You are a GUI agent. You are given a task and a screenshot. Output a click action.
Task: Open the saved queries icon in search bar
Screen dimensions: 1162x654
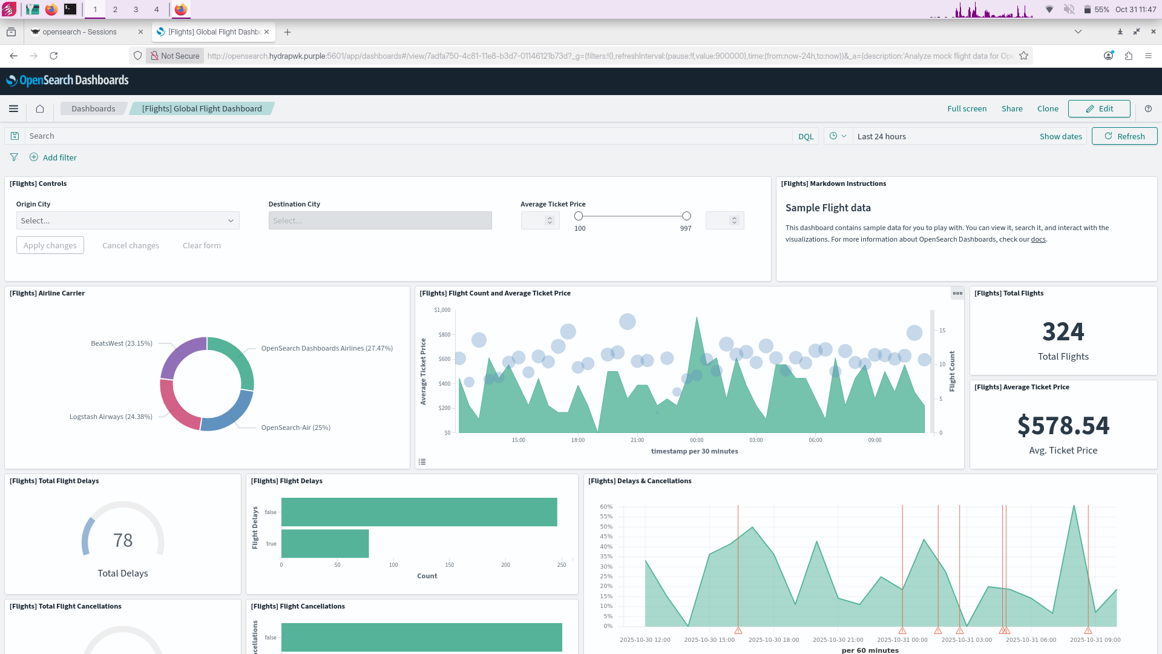click(x=15, y=136)
